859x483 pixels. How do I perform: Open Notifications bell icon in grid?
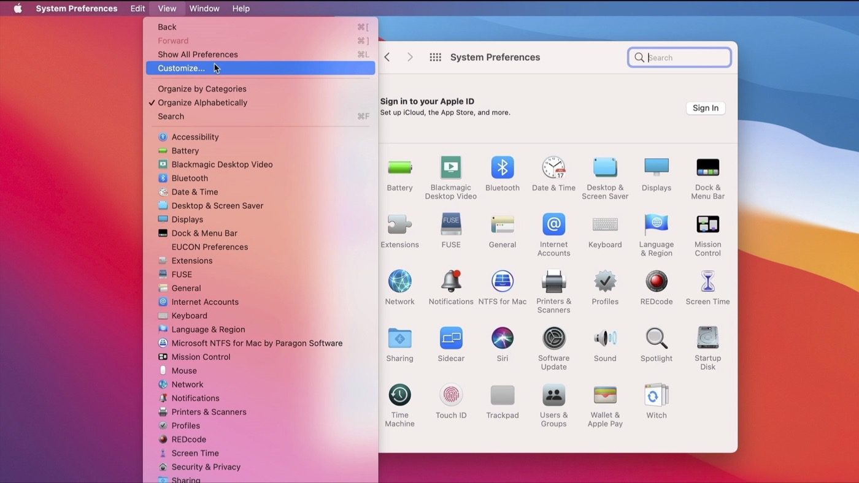451,281
